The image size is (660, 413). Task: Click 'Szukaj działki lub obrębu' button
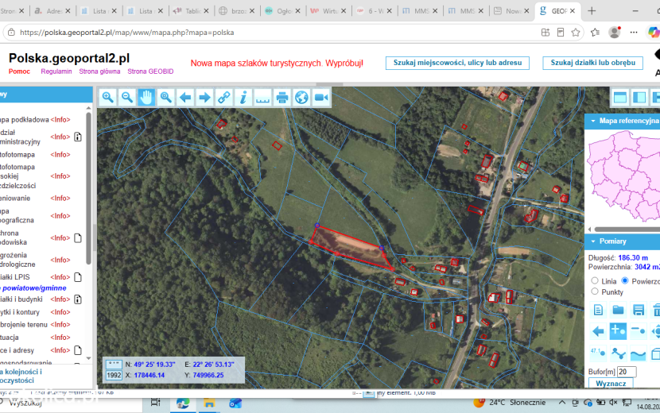click(x=592, y=63)
